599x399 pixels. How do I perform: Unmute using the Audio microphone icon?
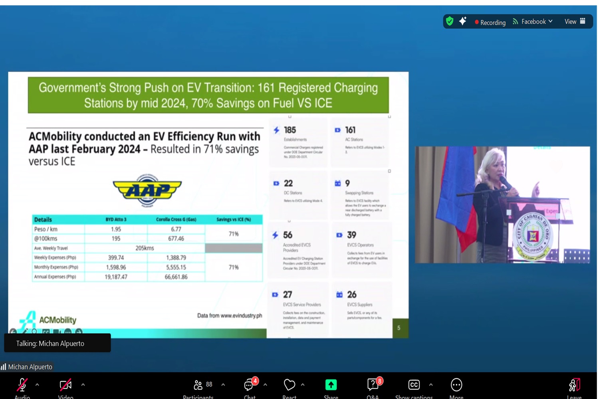click(22, 385)
